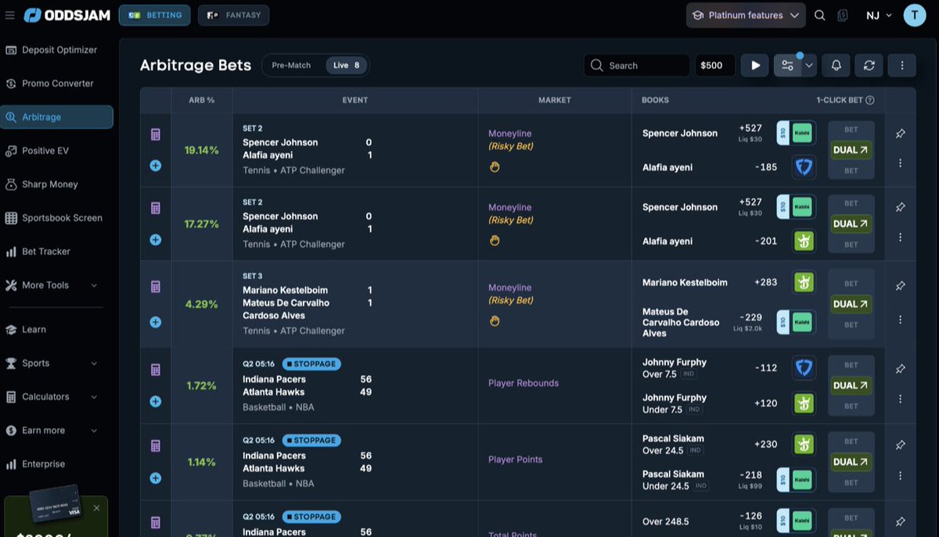
Task: Click the Player Rebounds market link
Action: (x=523, y=383)
